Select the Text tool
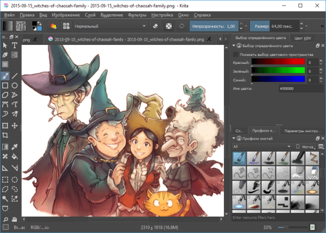The width and height of the screenshot is (326, 233). pos(15,46)
